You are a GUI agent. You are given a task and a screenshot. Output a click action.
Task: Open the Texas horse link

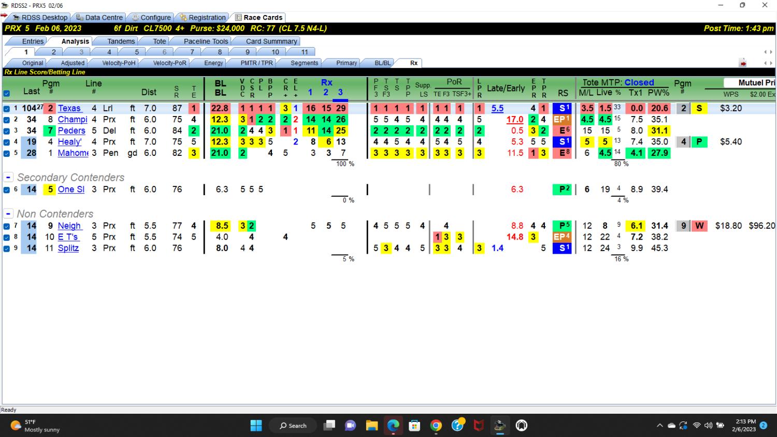click(x=69, y=108)
